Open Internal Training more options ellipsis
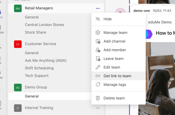Viewport: 175px width, 115px height. click(x=98, y=108)
